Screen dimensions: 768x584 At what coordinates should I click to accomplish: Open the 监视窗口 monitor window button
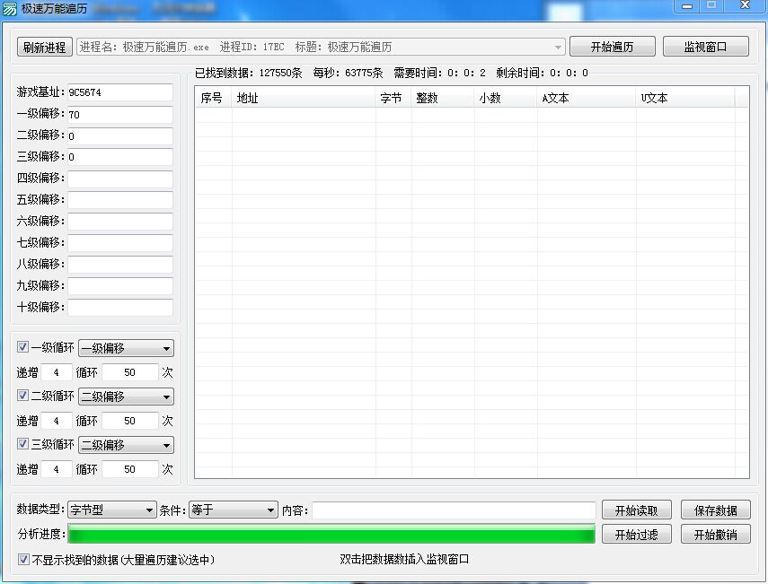[705, 47]
